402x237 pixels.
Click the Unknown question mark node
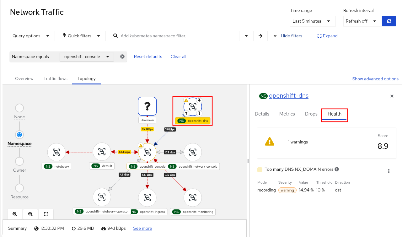pyautogui.click(x=147, y=106)
